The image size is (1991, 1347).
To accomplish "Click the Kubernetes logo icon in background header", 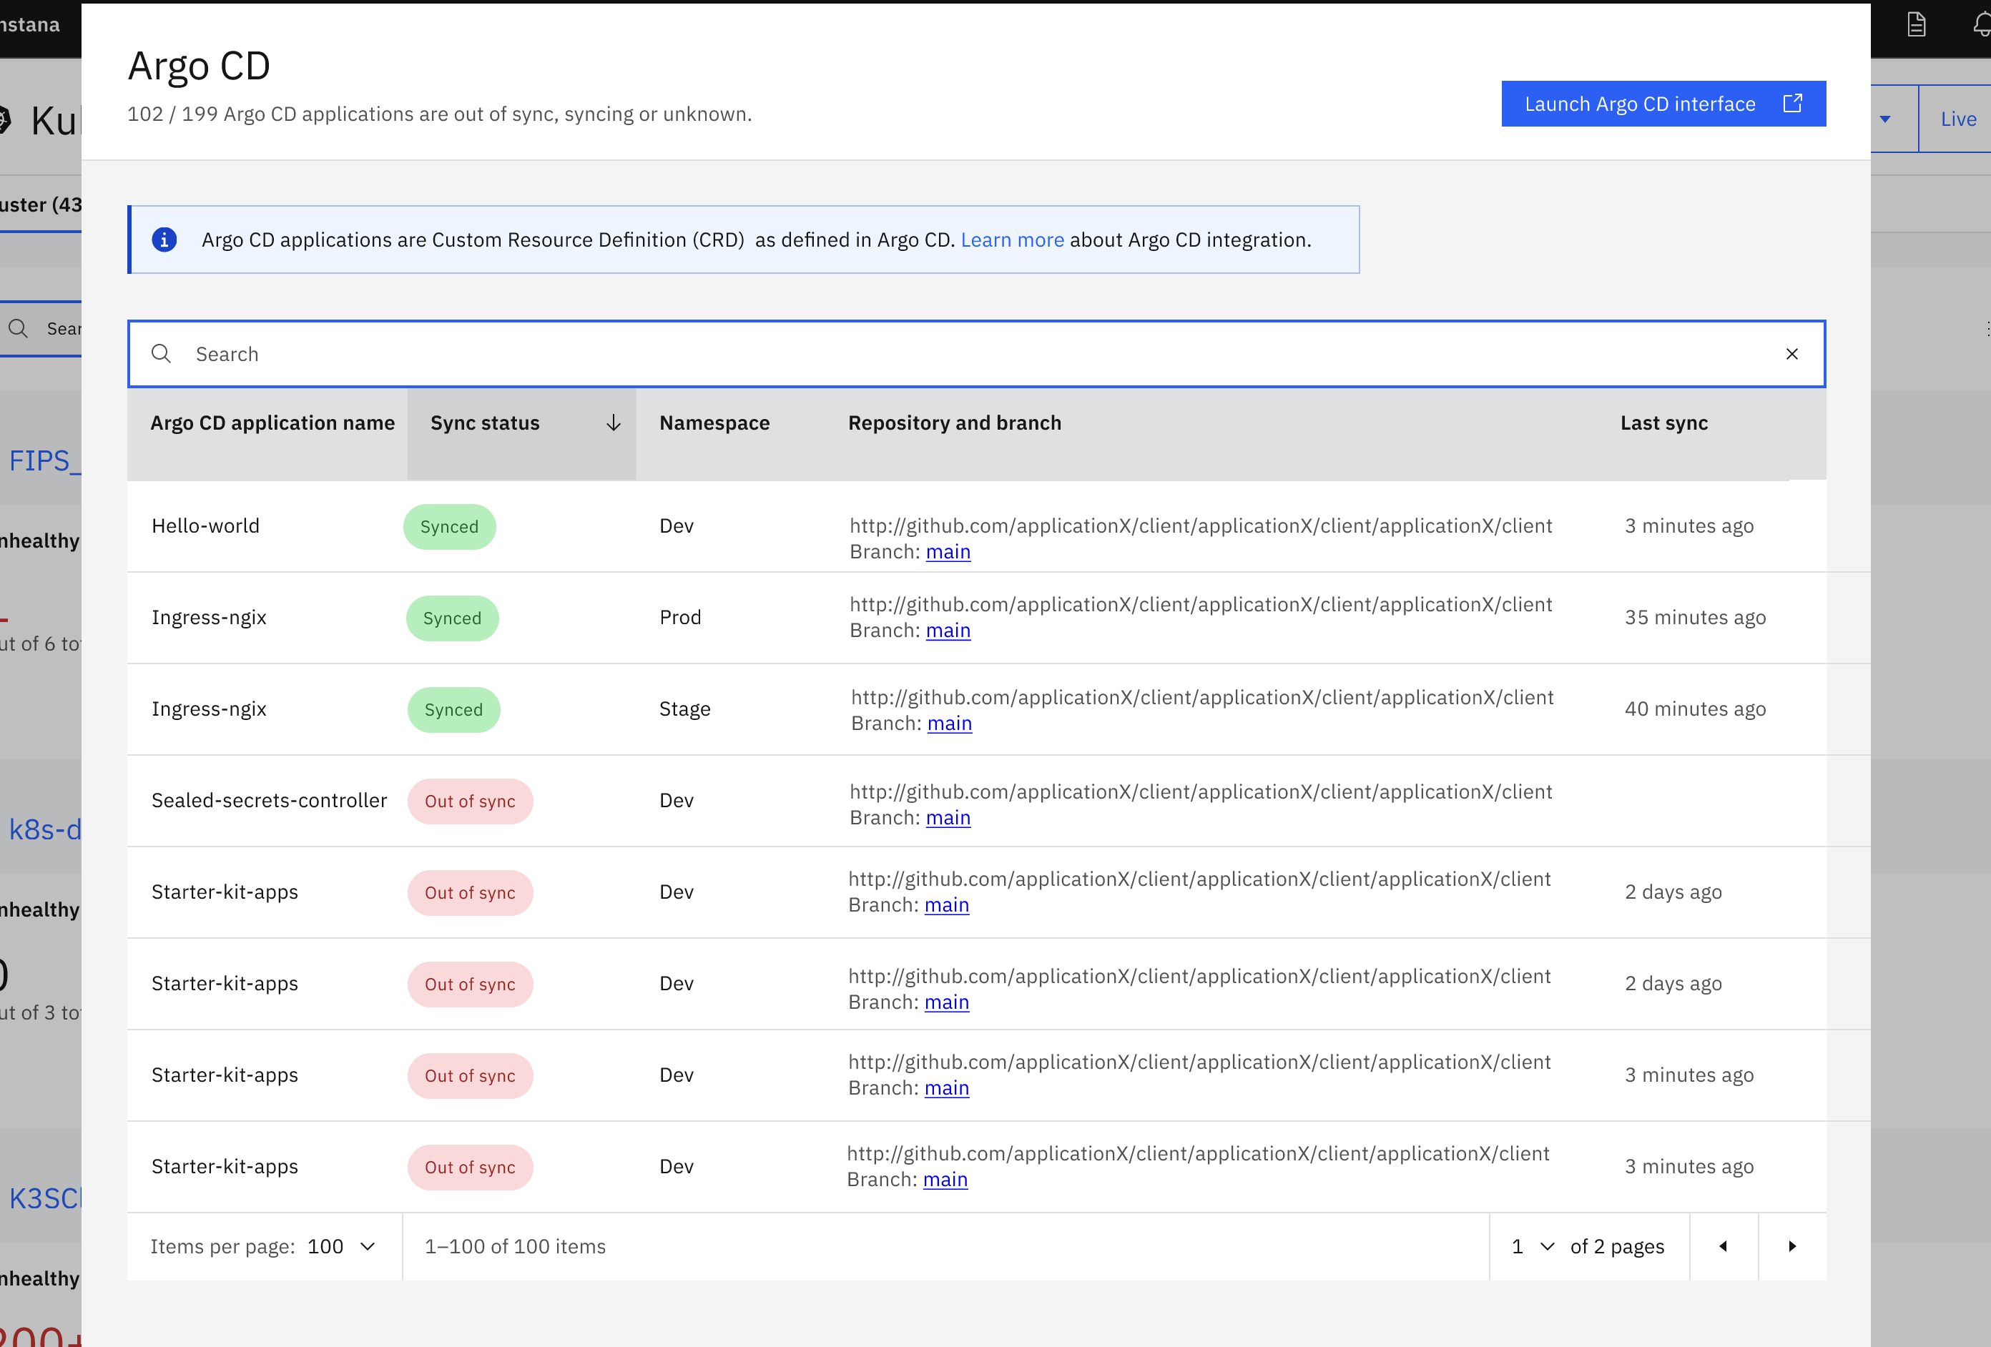I will pyautogui.click(x=4, y=120).
